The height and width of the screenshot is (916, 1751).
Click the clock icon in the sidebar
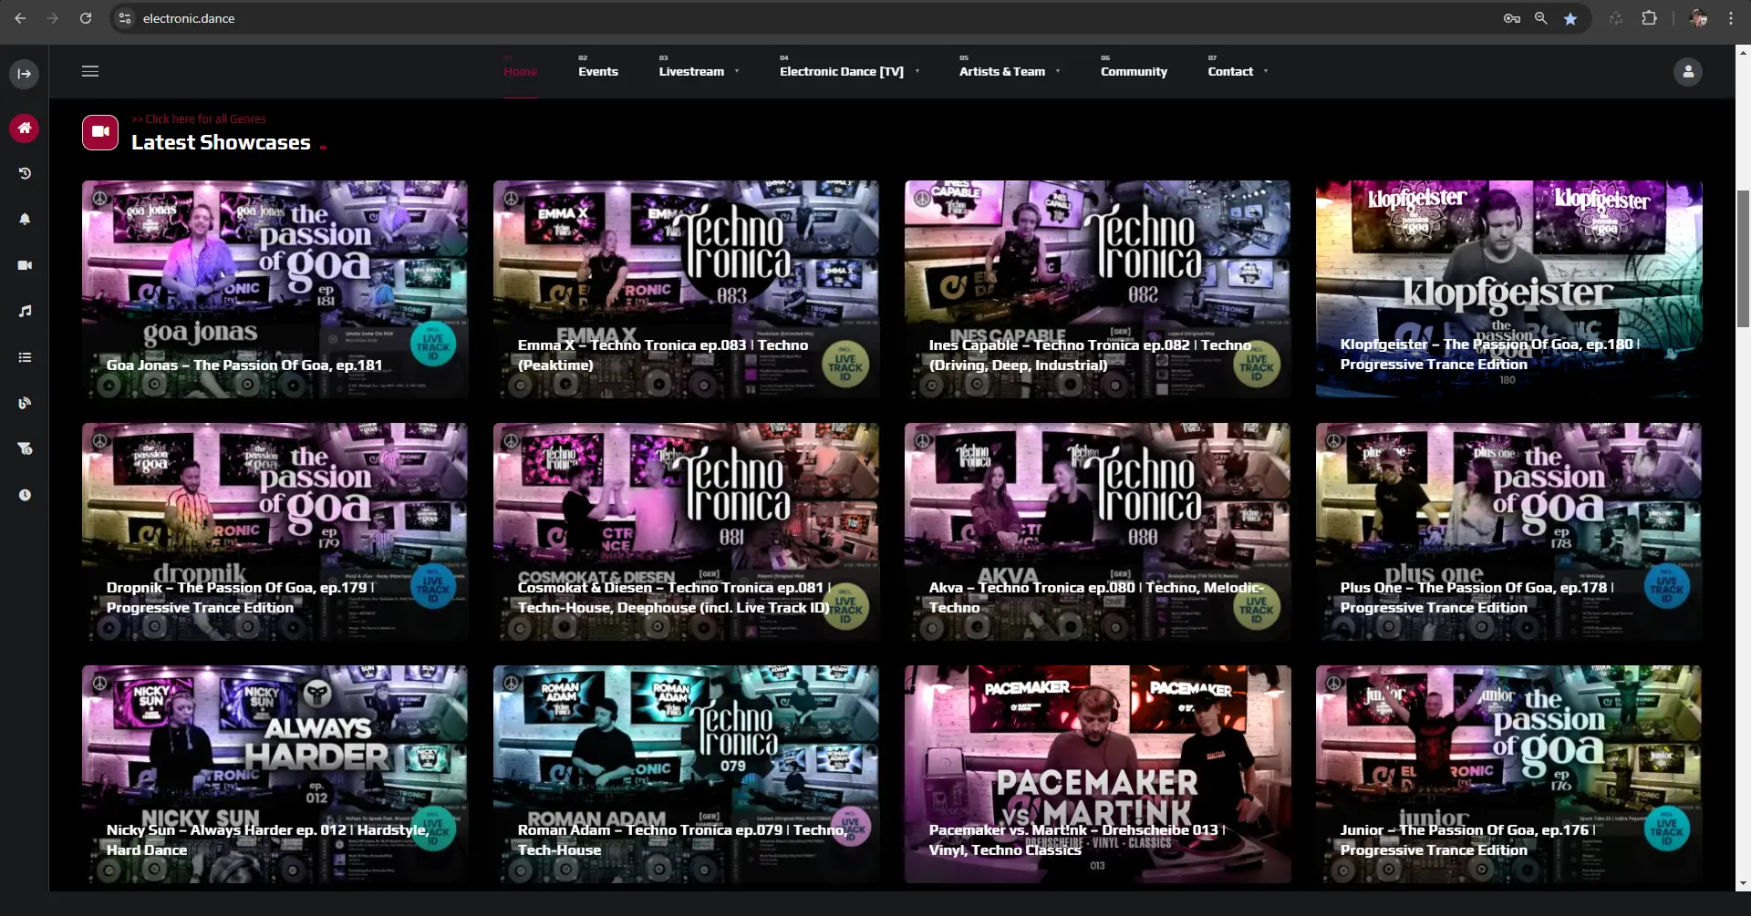pos(25,495)
